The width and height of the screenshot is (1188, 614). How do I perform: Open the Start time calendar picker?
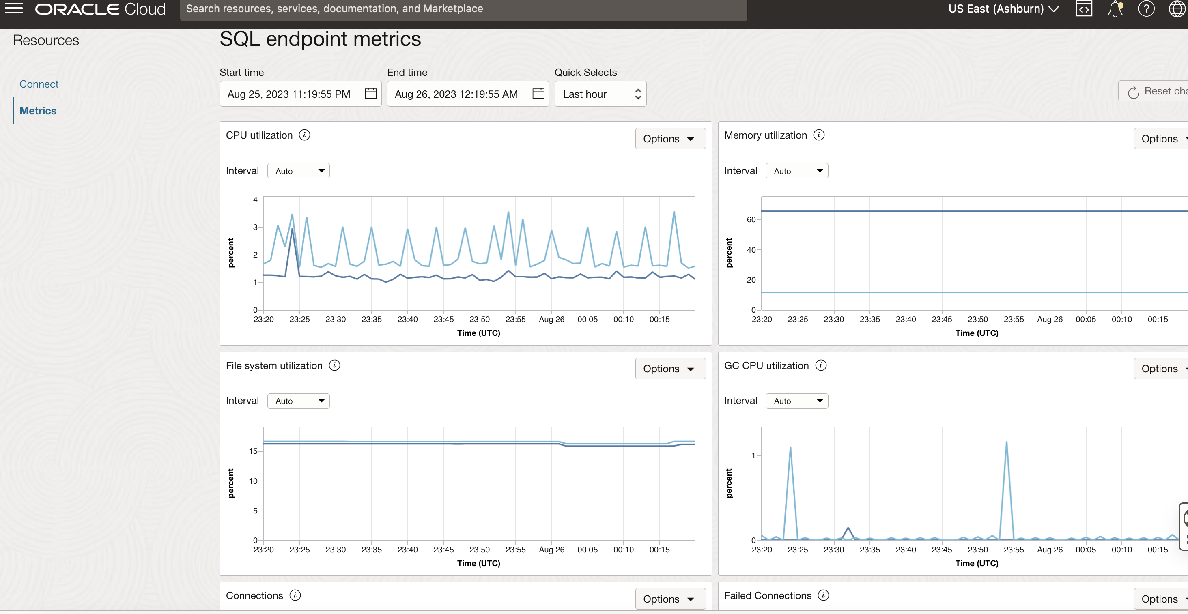pyautogui.click(x=370, y=94)
